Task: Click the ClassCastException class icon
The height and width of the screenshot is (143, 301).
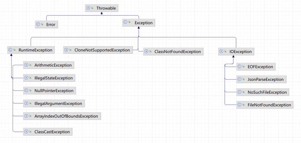Action: 26,131
